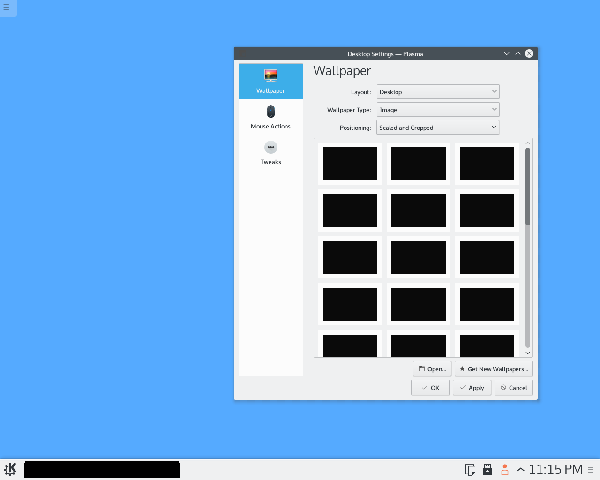The height and width of the screenshot is (480, 600).
Task: Close the Desktop Settings window
Action: point(529,53)
